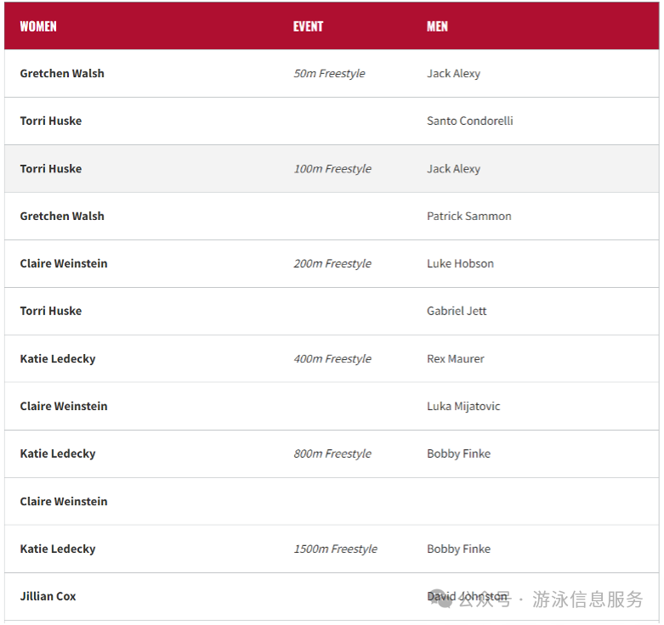Select the 50m Freestyle event cell
Image resolution: width=664 pixels, height=625 pixels.
click(x=329, y=74)
